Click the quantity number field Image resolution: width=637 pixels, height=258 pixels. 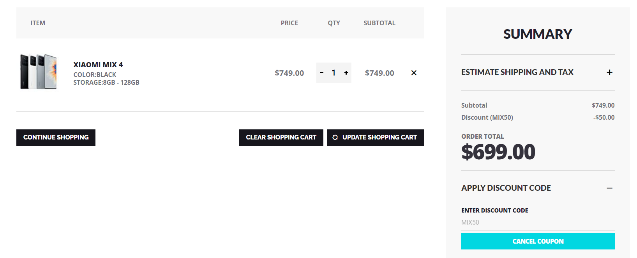click(x=333, y=73)
